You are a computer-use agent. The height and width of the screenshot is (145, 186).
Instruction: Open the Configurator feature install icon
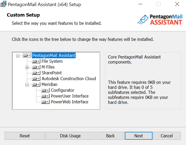point(45,90)
